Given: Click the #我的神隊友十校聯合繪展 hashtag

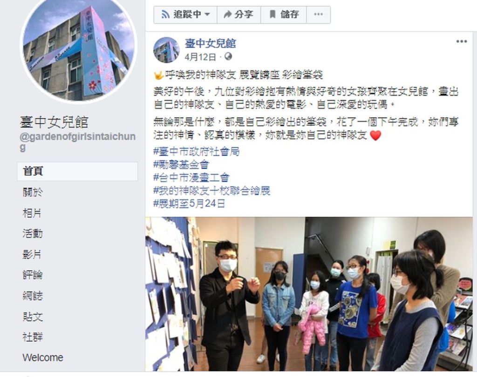Looking at the screenshot, I should point(212,191).
